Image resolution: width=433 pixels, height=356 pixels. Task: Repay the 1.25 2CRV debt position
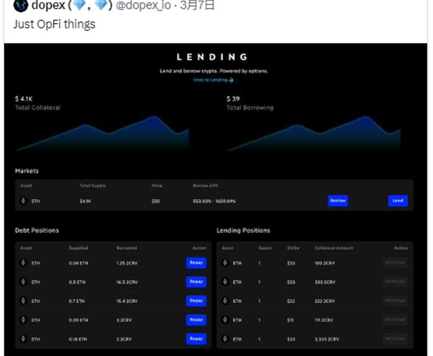point(196,263)
